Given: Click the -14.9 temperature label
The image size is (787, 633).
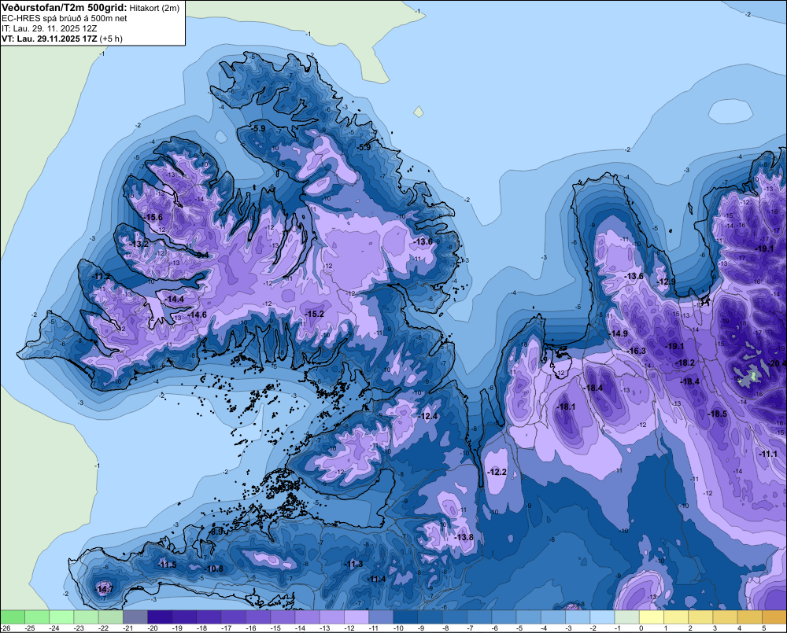Looking at the screenshot, I should click(x=619, y=334).
